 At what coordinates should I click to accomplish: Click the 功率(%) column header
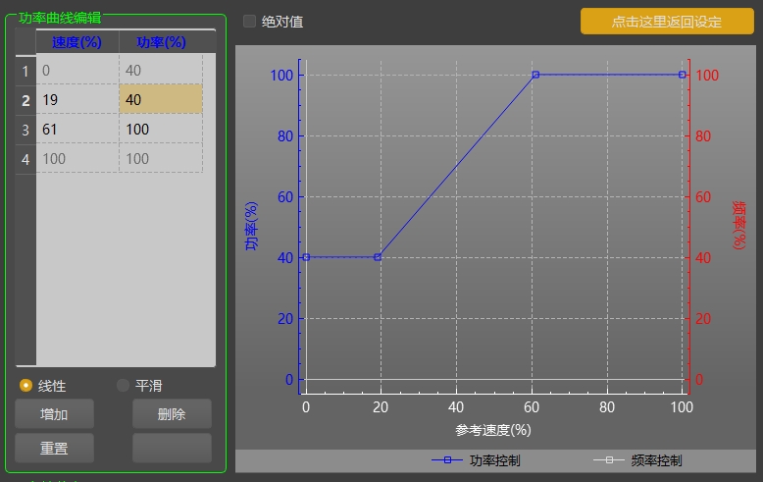coord(161,42)
